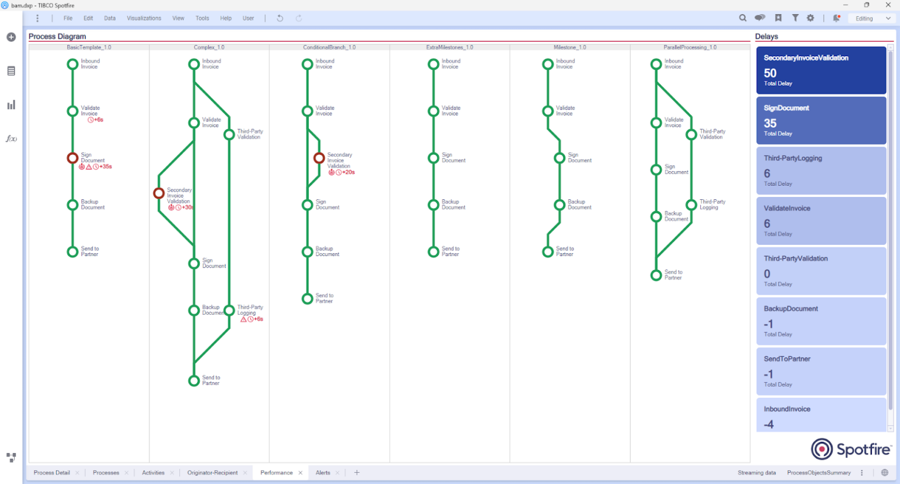Viewport: 900px width, 484px height.
Task: Open the data table panel icon
Action: point(11,70)
